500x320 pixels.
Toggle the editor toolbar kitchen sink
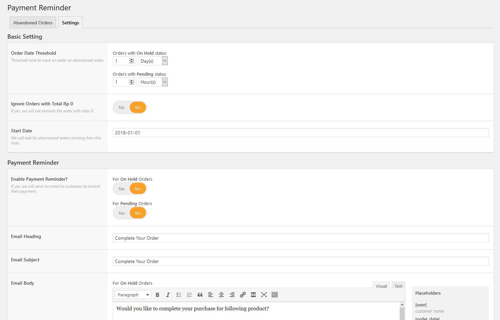(x=275, y=295)
